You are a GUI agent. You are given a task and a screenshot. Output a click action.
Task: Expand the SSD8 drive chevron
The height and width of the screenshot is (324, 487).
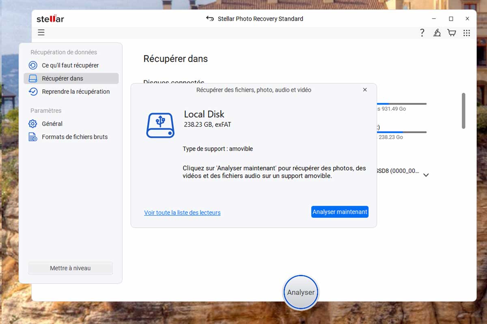tap(426, 175)
